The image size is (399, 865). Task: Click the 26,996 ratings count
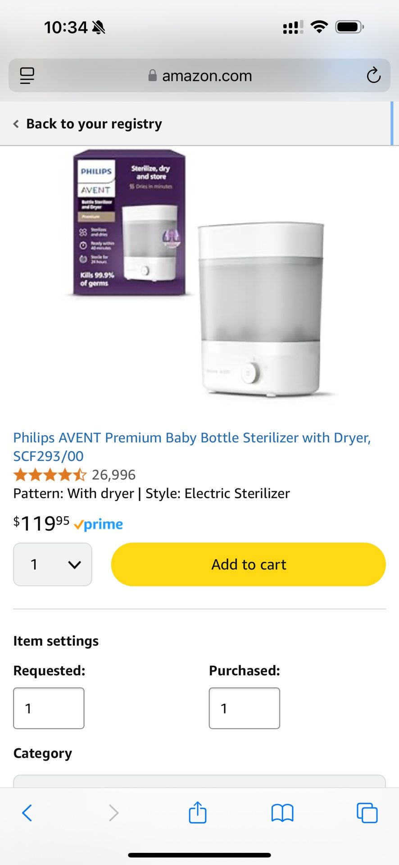113,475
